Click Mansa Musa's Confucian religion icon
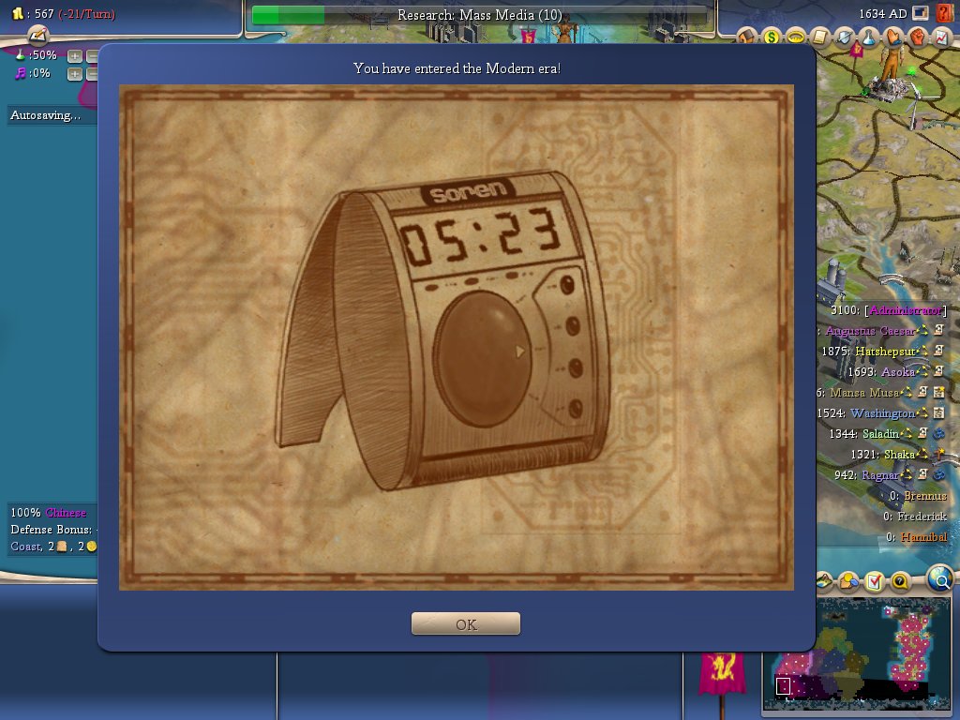Viewport: 960px width, 720px height. (939, 392)
